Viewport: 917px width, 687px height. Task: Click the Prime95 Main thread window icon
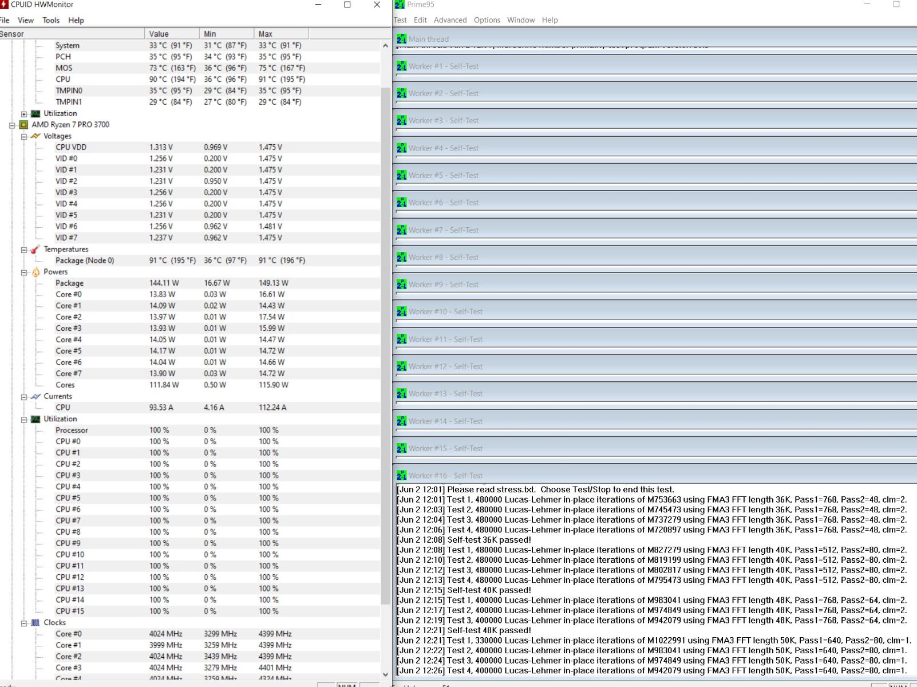[x=401, y=39]
